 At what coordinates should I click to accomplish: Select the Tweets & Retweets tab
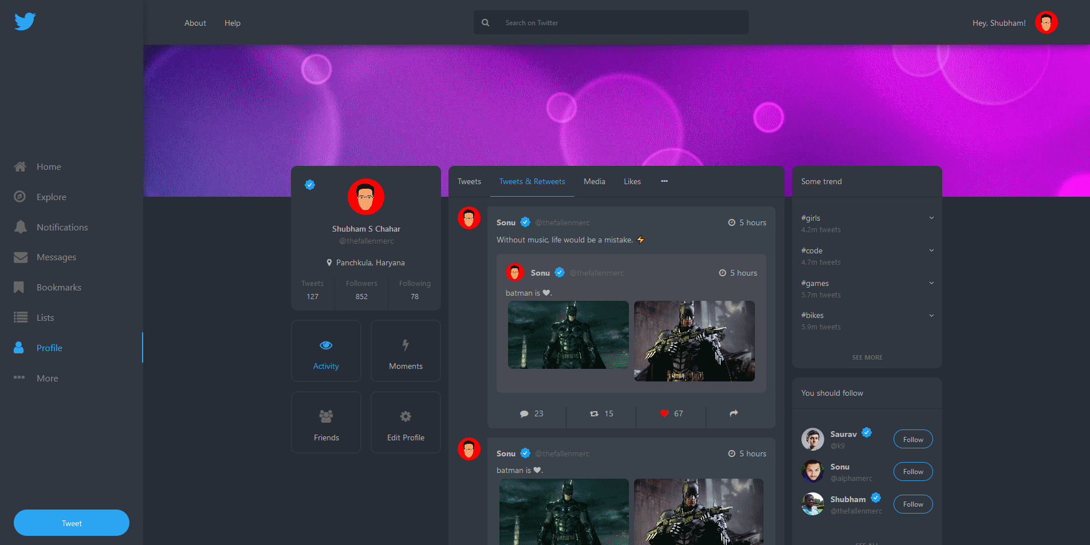point(532,181)
